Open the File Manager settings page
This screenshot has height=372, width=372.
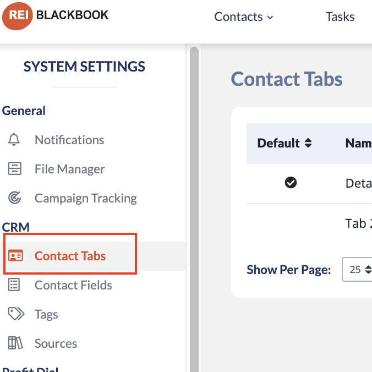tap(69, 169)
